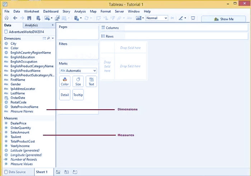Add new dashboard tab icon at bottom
This screenshot has height=176, width=251.
pos(66,172)
